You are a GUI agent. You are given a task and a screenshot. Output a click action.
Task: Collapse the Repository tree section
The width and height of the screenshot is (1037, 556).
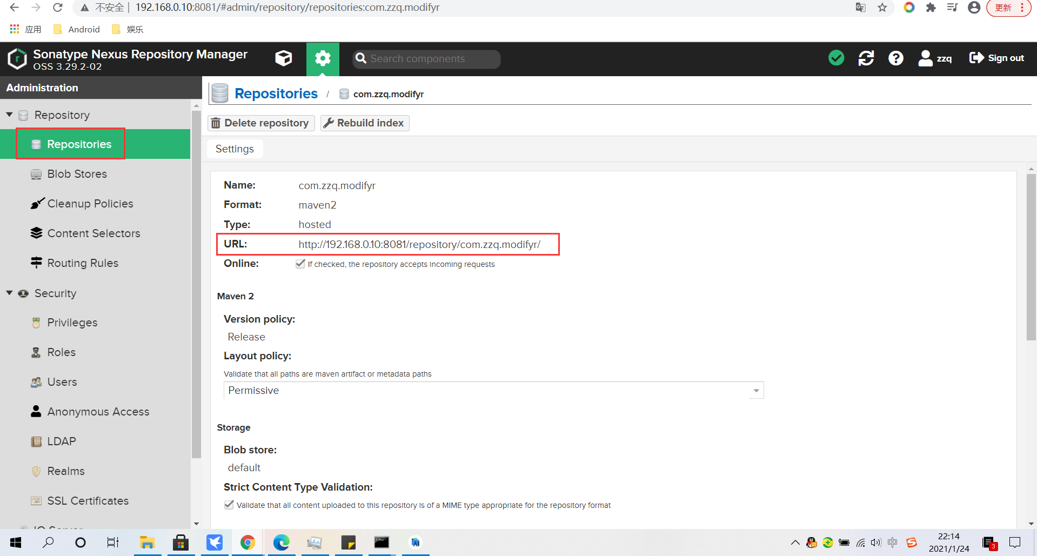[9, 115]
